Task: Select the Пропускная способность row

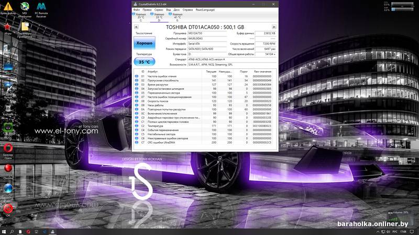Action: (x=205, y=80)
